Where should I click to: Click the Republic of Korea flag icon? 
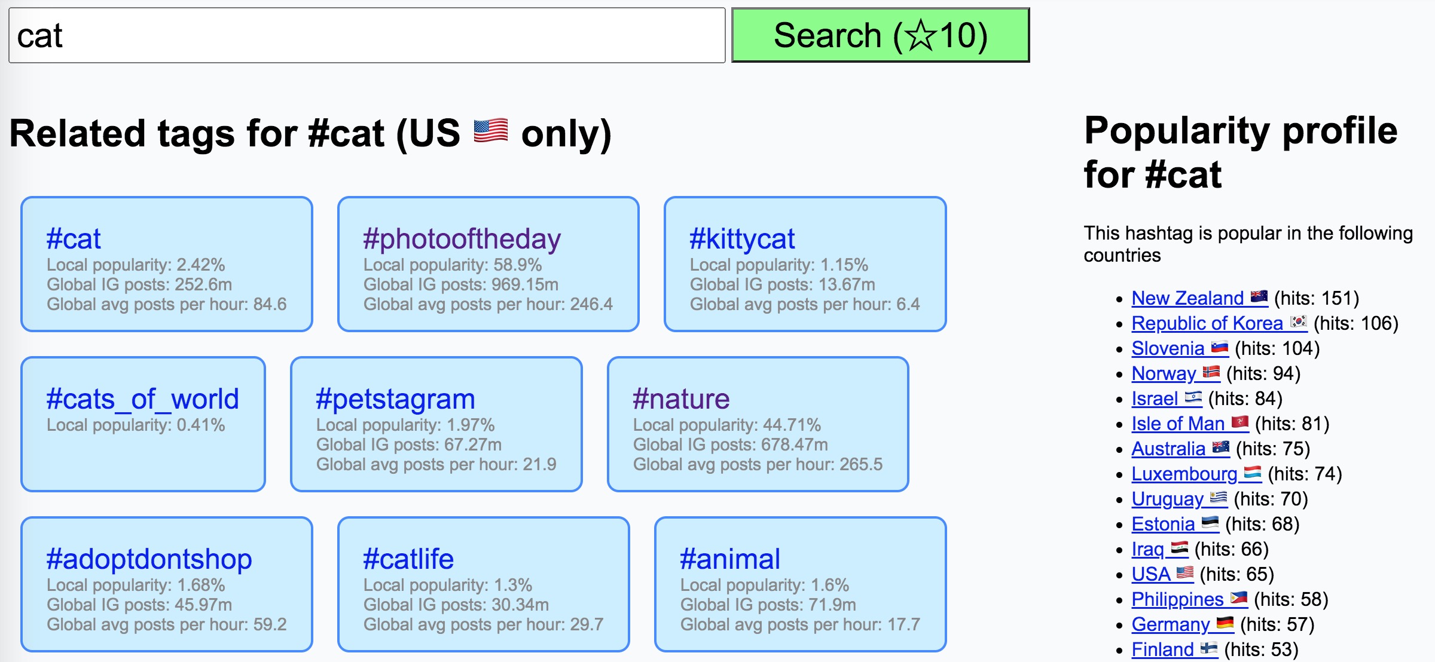(x=1298, y=322)
